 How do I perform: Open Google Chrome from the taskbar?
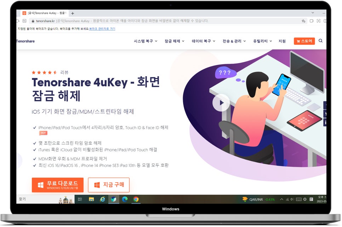[x=136, y=199]
